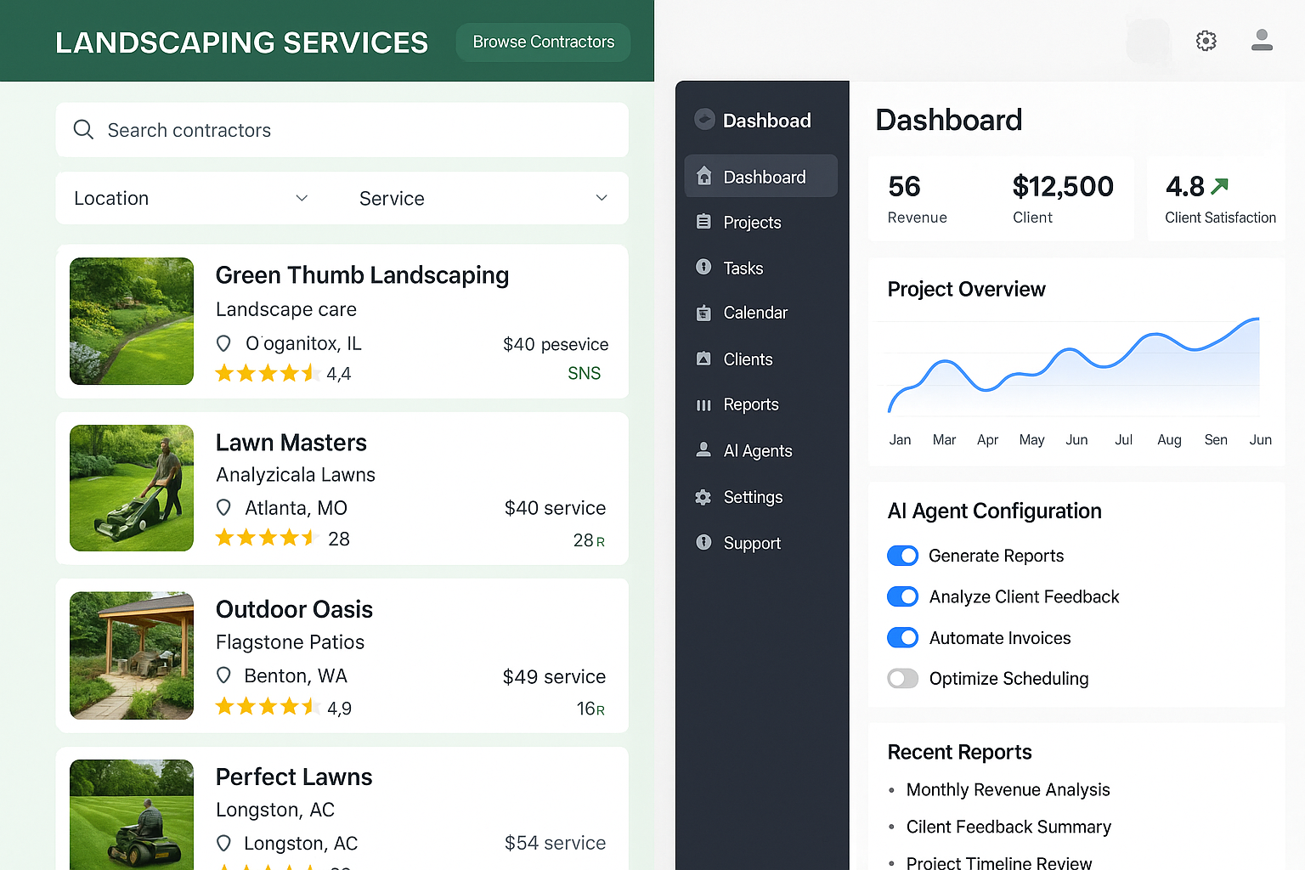Open Clients from the sidebar menu
This screenshot has width=1305, height=870.
[748, 359]
